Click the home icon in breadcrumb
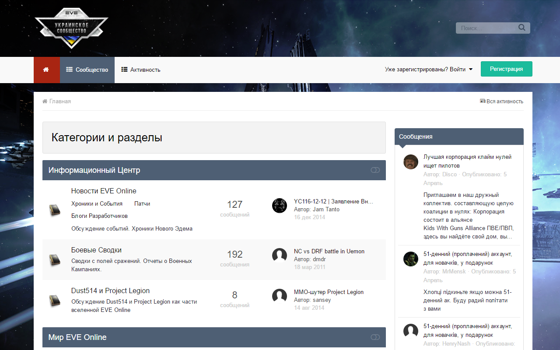 tap(45, 101)
